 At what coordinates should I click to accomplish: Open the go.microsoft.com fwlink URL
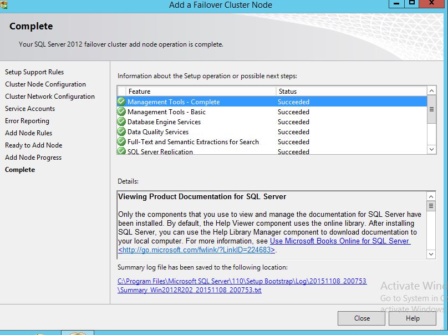(197, 250)
